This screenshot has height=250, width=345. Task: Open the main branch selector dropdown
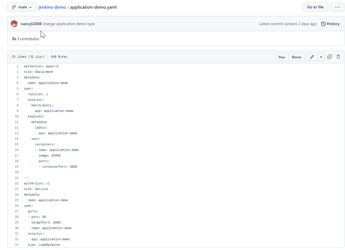click(21, 7)
